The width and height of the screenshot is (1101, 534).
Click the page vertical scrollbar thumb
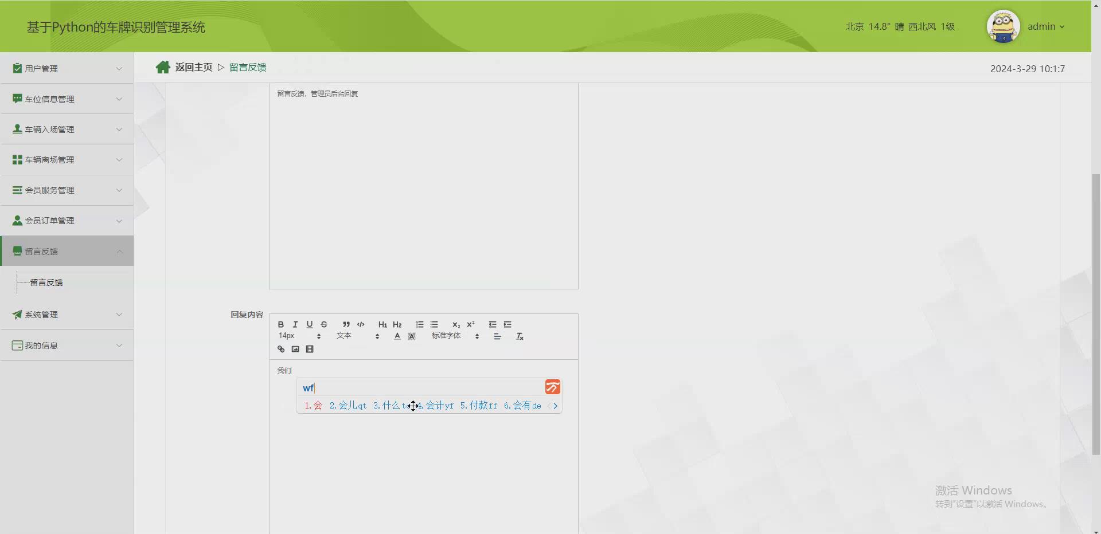point(1096,314)
